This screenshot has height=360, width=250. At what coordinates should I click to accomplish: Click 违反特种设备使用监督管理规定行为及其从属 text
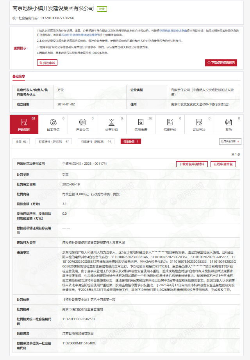93,242
